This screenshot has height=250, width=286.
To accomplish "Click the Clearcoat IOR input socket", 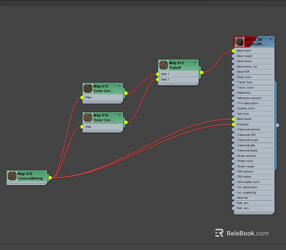I will pyautogui.click(x=233, y=135).
